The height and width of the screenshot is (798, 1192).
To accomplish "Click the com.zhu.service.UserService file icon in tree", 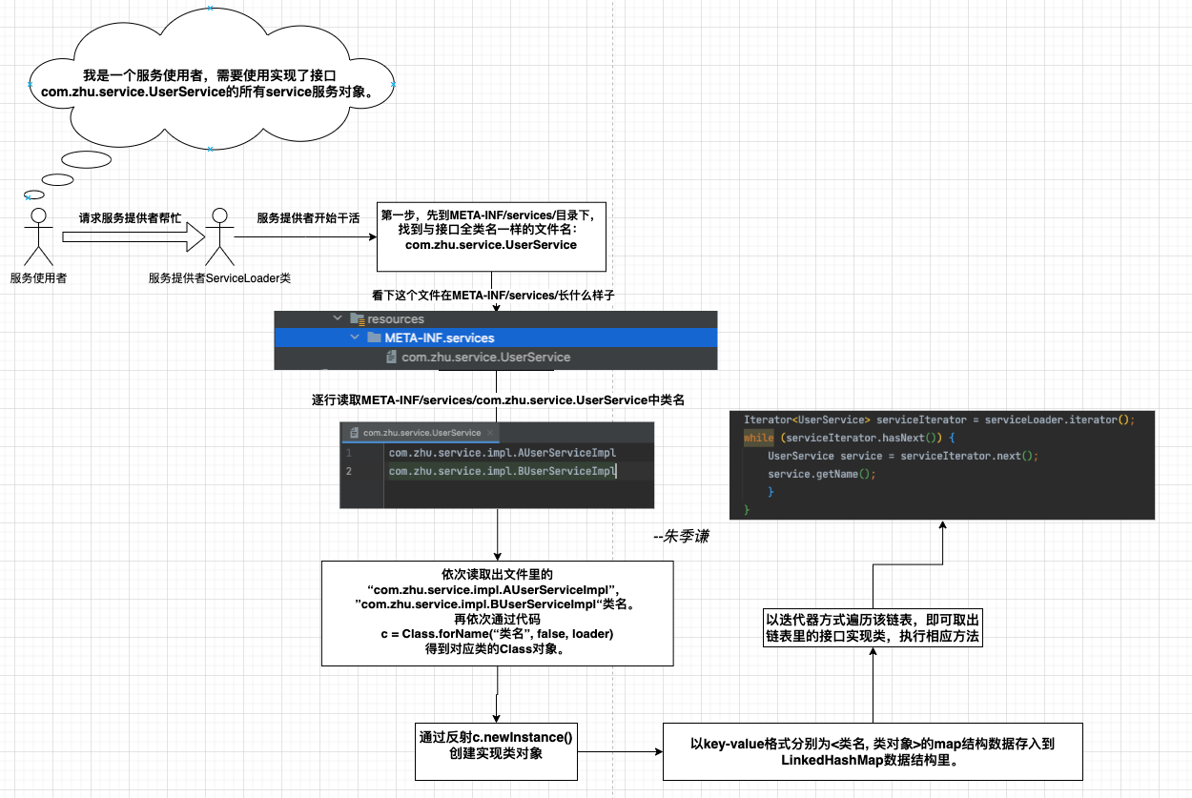I will [x=393, y=357].
